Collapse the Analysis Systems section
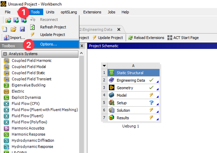 click(5, 54)
